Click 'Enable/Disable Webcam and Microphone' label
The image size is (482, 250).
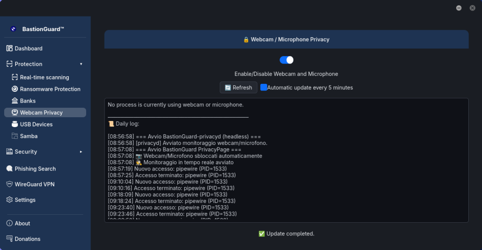click(286, 74)
